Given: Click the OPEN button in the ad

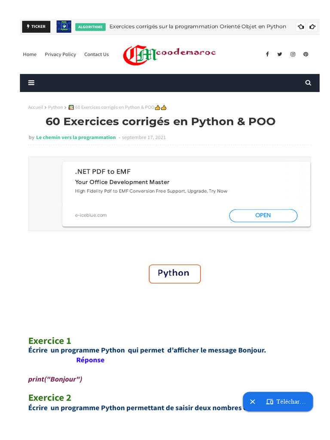Looking at the screenshot, I should pos(263,215).
